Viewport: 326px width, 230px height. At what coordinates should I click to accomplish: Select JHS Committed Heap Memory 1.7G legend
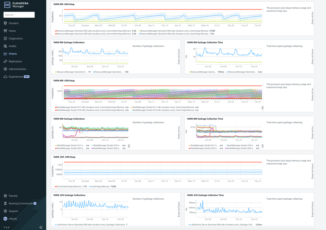71,187
